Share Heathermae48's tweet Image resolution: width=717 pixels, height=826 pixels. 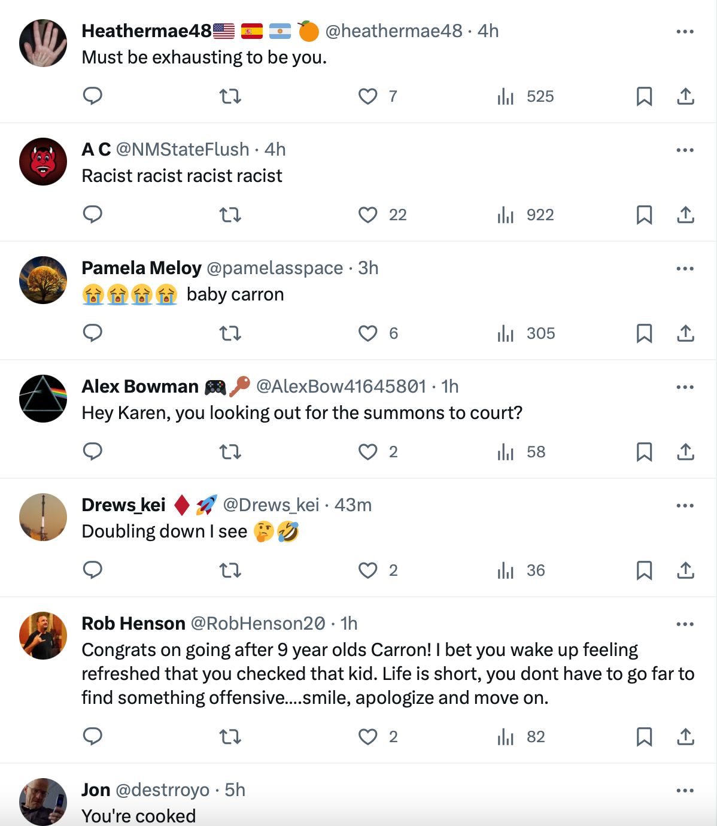(685, 96)
